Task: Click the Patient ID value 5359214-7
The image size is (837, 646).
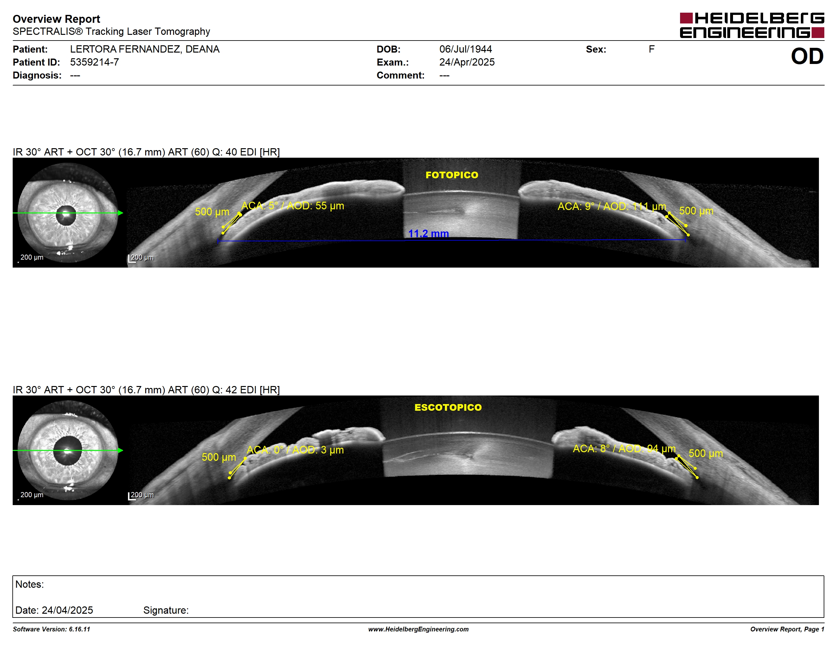Action: click(94, 62)
